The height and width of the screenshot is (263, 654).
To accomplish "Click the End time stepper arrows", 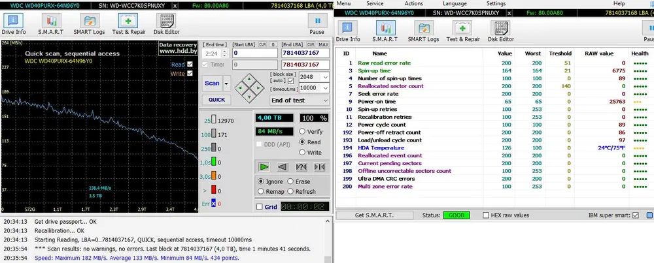I will [224, 54].
